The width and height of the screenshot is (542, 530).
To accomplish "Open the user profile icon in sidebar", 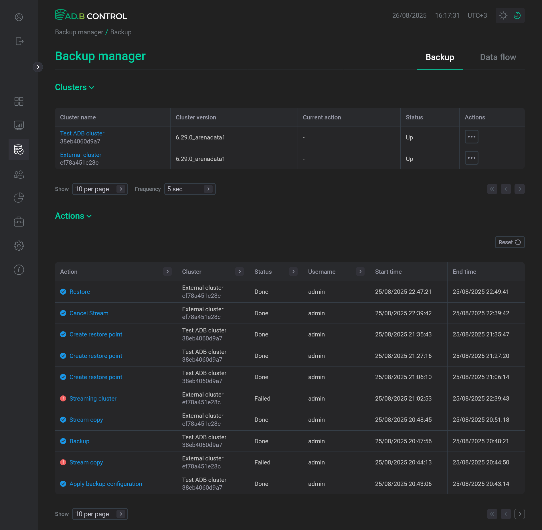I will [19, 17].
